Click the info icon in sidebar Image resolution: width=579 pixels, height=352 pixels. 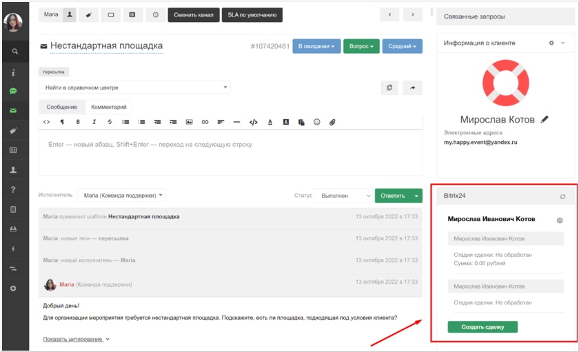pyautogui.click(x=13, y=73)
